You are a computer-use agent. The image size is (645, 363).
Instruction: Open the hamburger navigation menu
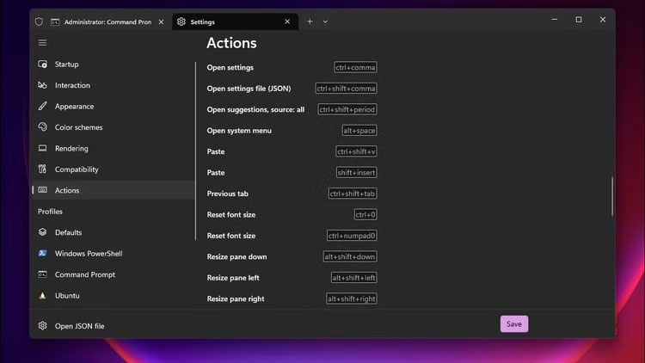(x=42, y=43)
